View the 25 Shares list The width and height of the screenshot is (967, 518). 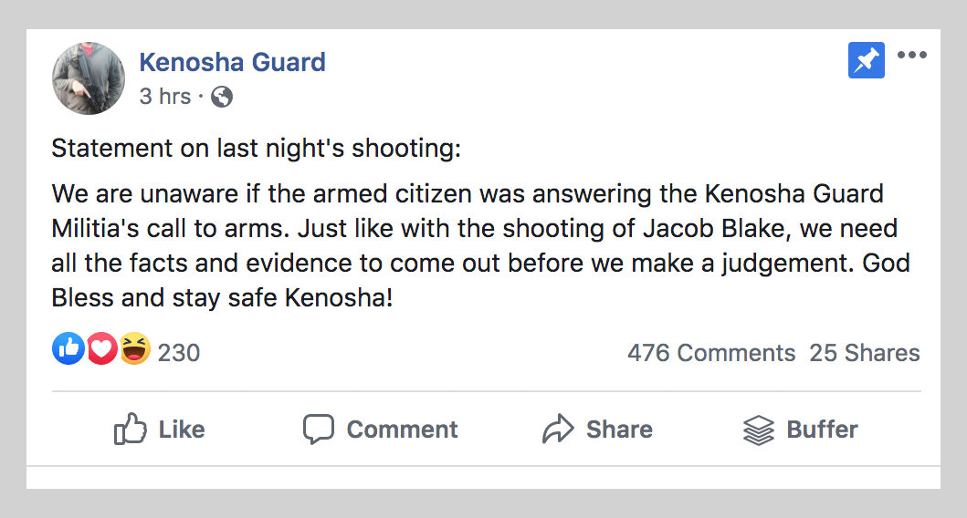864,353
